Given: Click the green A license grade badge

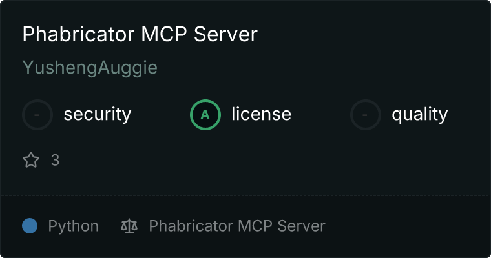Looking at the screenshot, I should pyautogui.click(x=205, y=115).
